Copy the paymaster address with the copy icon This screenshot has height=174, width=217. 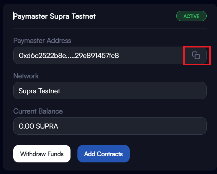coord(196,55)
